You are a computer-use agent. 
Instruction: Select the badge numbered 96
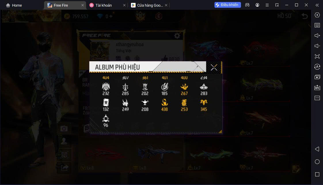pos(106,118)
